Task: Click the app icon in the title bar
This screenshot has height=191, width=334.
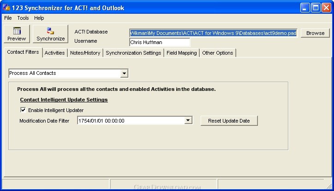Action: tap(6, 7)
